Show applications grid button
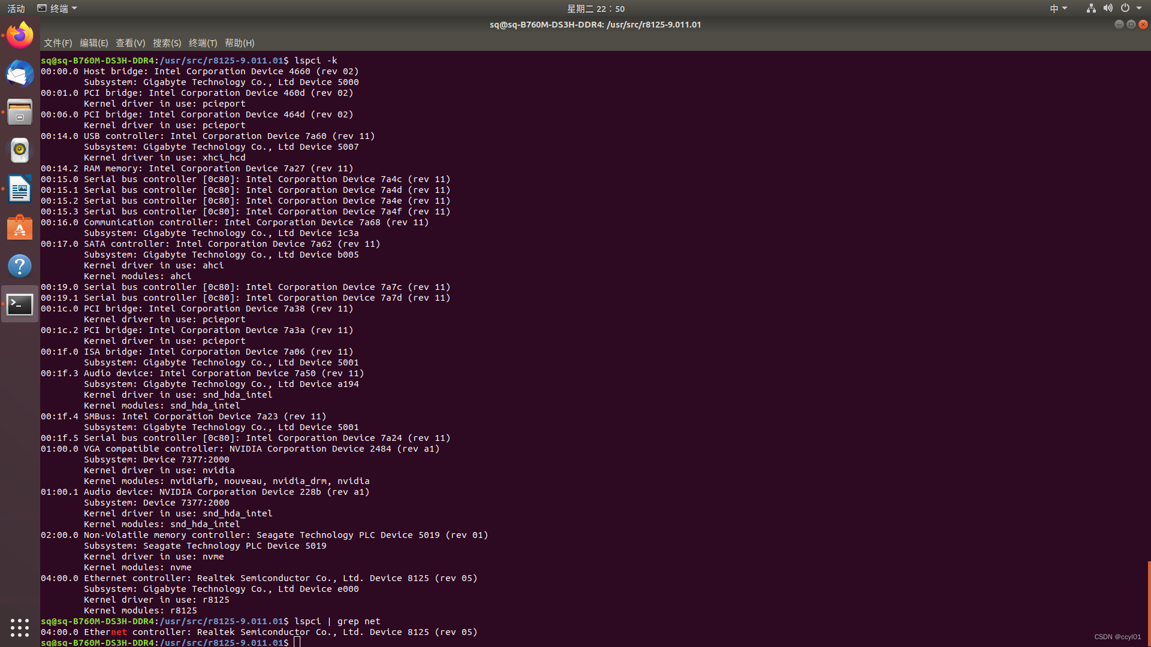 (x=20, y=627)
